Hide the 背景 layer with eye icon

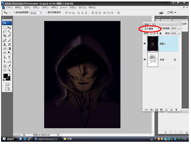tap(145, 60)
